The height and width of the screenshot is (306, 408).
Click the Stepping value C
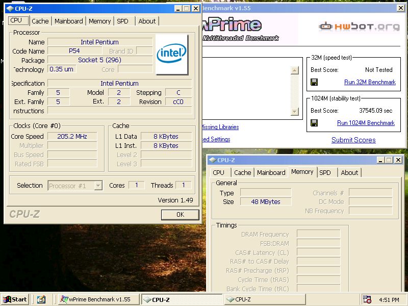[178, 92]
